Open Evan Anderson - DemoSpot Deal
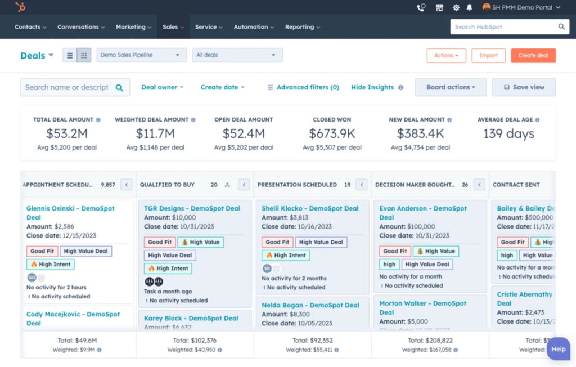The width and height of the screenshot is (576, 367). 423,213
